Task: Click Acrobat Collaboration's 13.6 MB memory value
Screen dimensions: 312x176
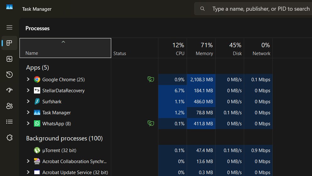Action: pos(205,161)
